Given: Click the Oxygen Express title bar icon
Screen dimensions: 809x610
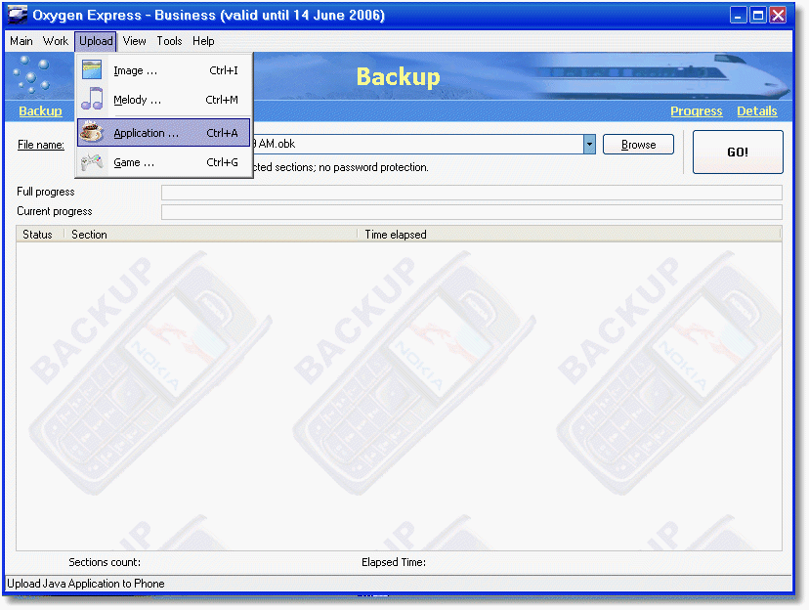Looking at the screenshot, I should tap(18, 15).
